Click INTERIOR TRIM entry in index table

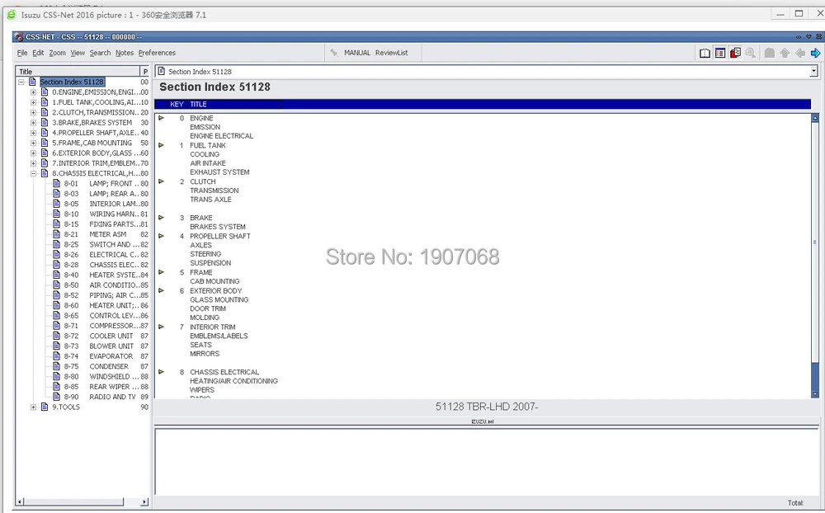[213, 327]
